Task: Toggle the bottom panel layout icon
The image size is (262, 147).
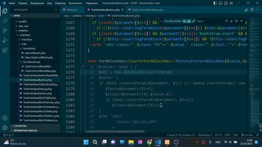Action: point(220,3)
